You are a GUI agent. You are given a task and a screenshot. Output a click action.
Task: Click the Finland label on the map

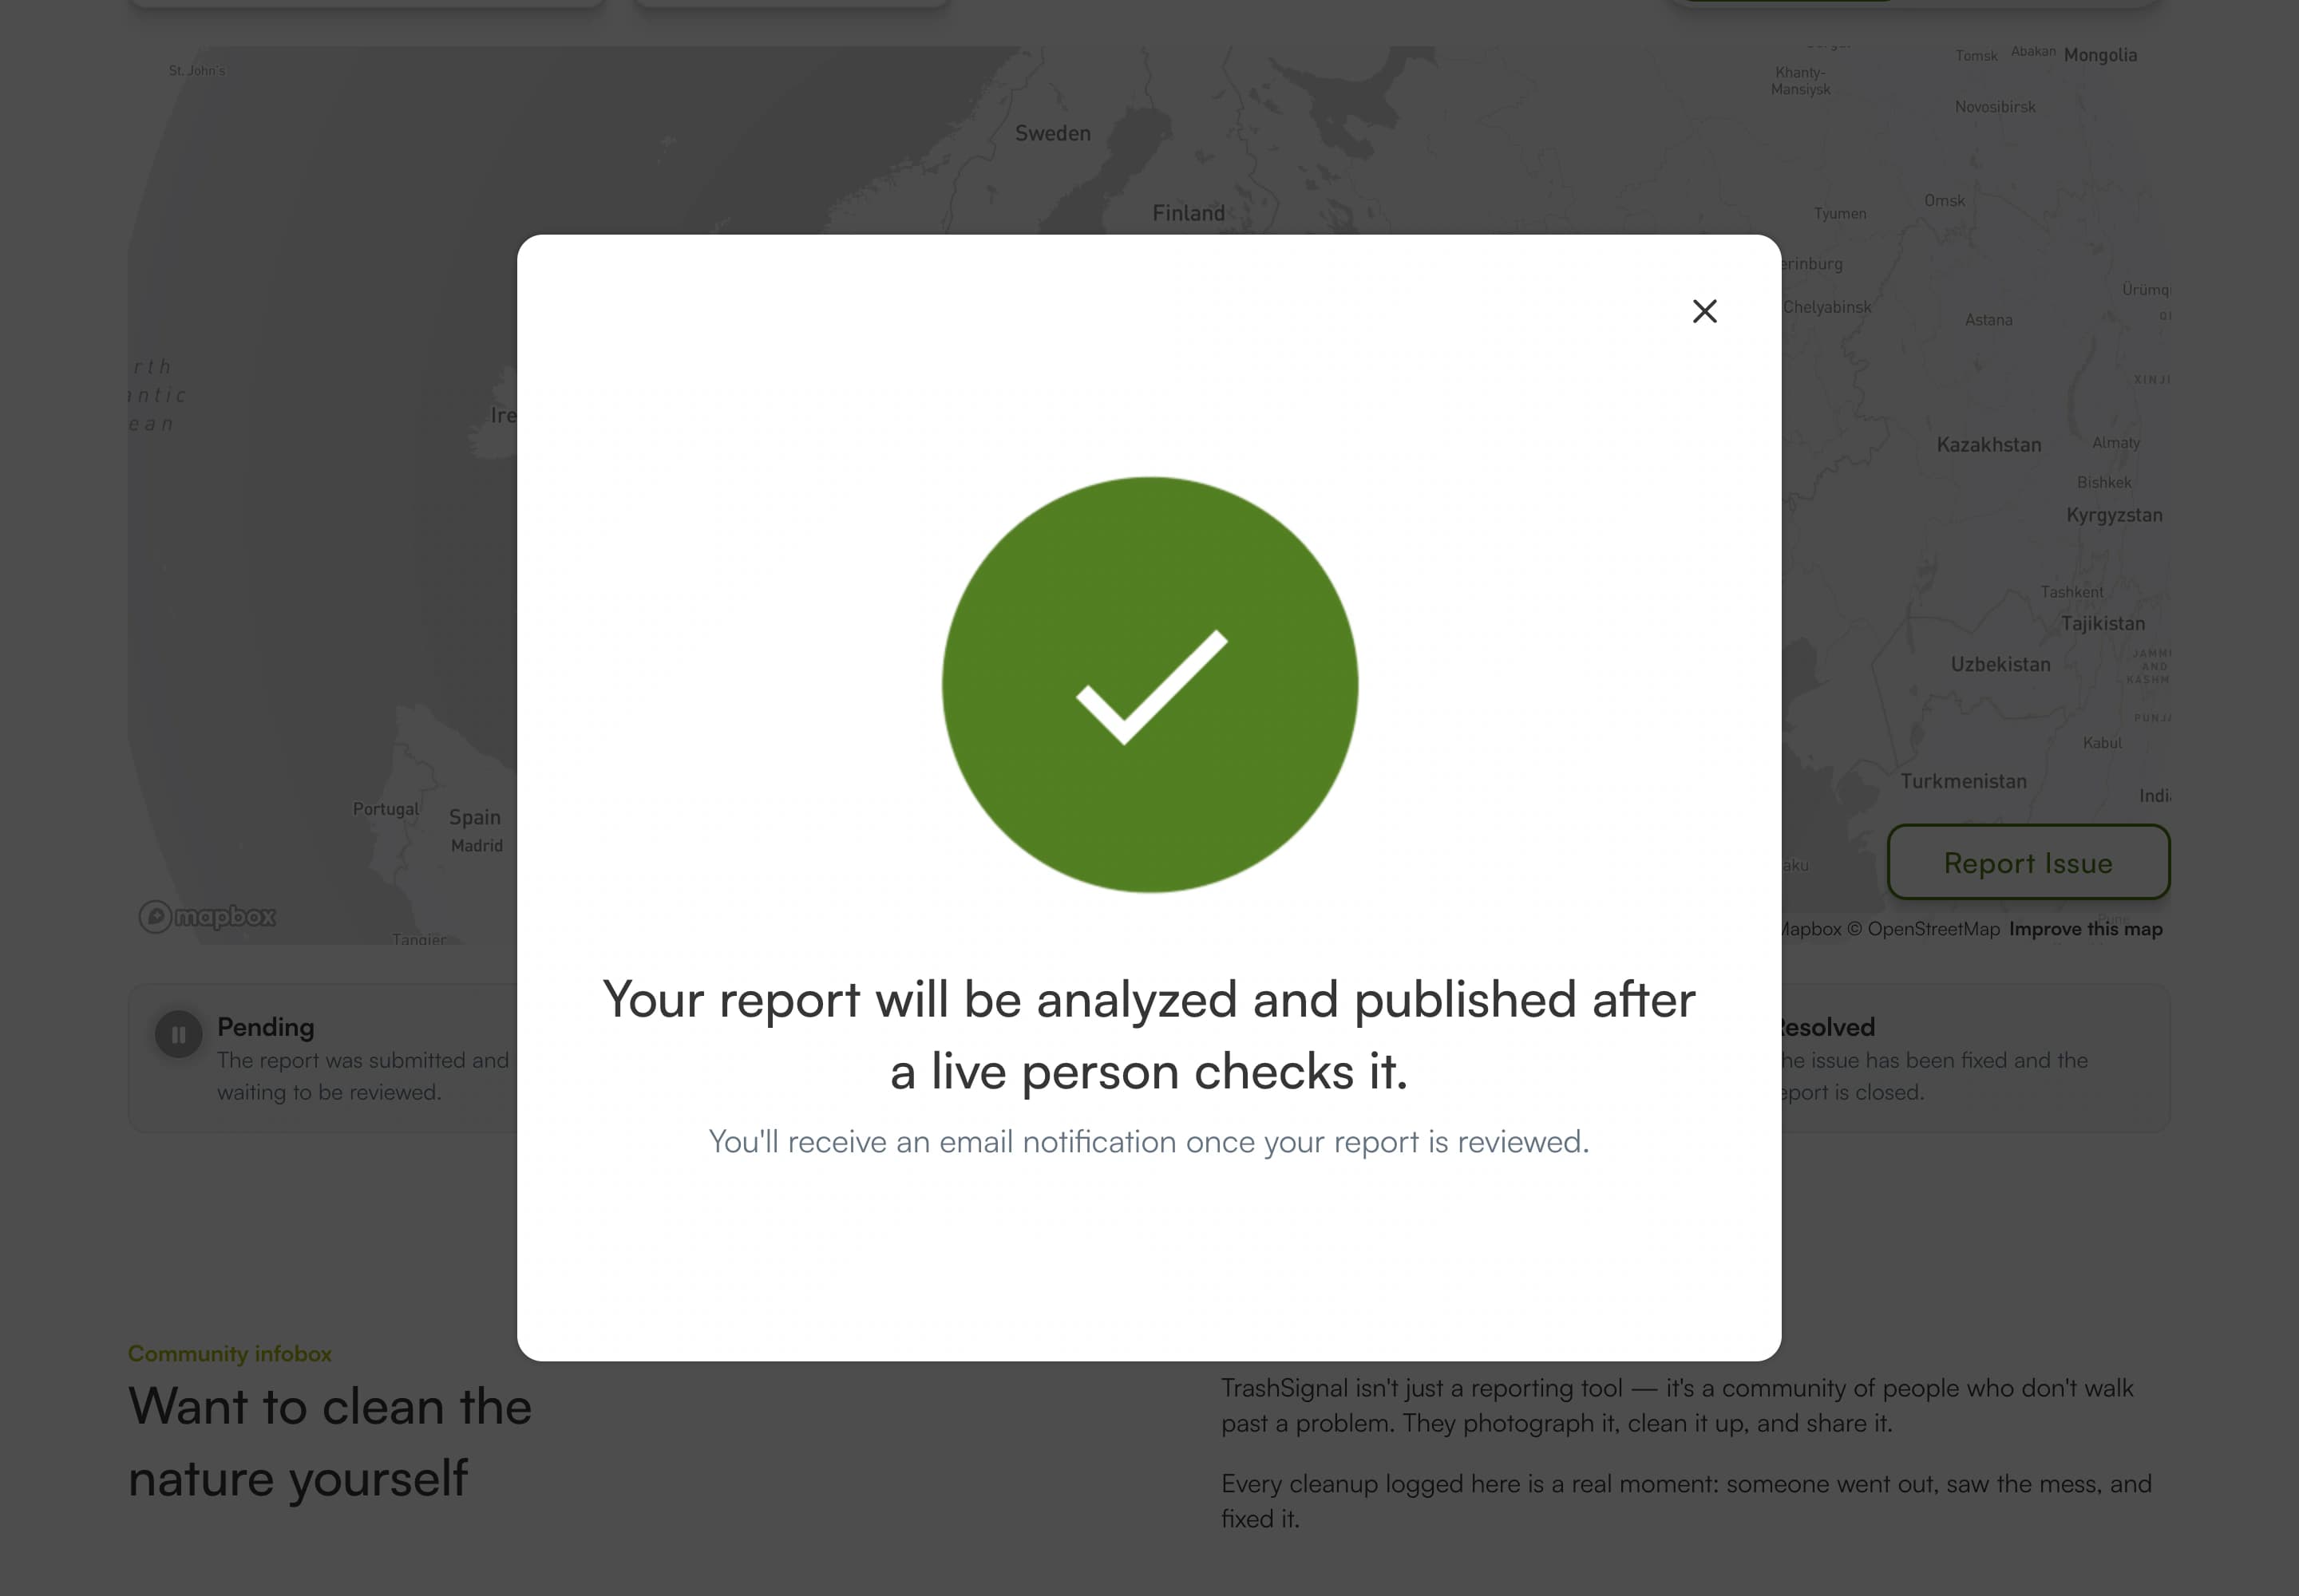[x=1188, y=213]
